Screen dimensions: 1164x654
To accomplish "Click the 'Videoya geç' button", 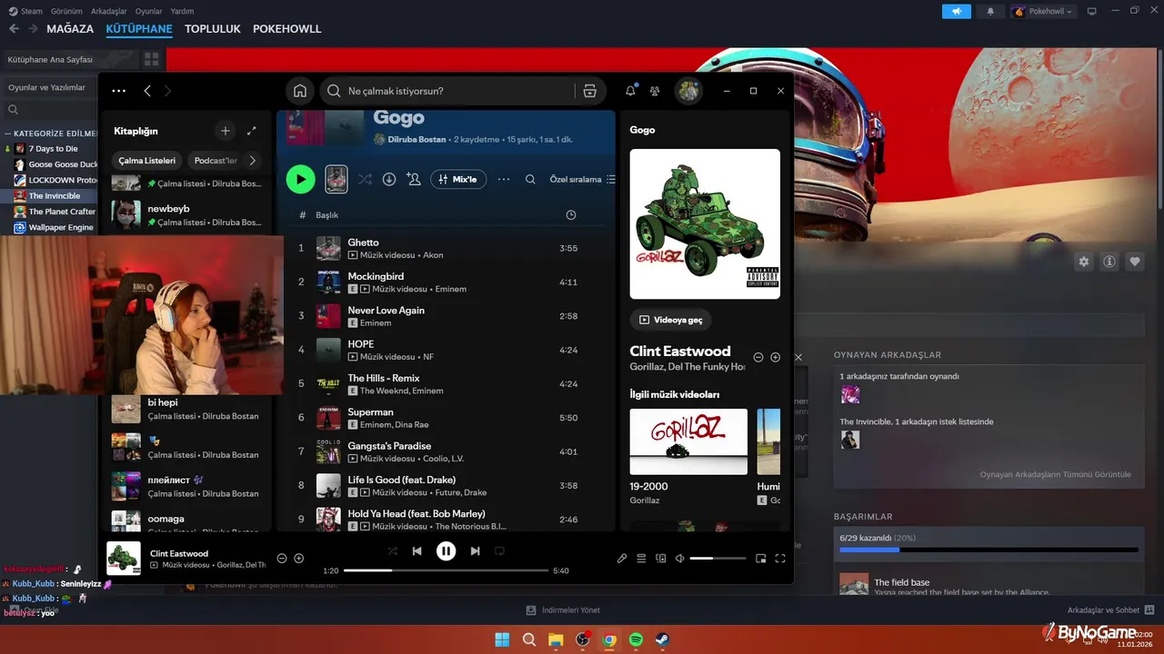I will point(671,320).
